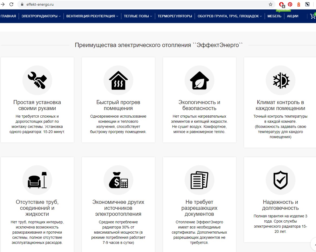Click the 'Быстрый прогрев помещения' heading

pyautogui.click(x=118, y=105)
